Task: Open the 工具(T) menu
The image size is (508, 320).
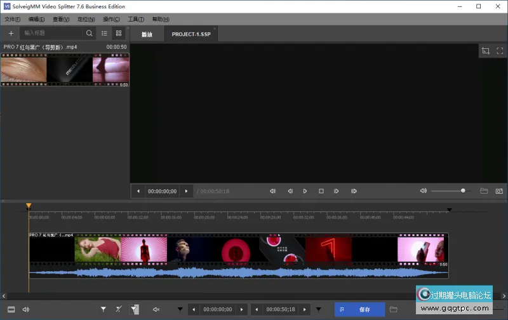Action: pos(136,19)
